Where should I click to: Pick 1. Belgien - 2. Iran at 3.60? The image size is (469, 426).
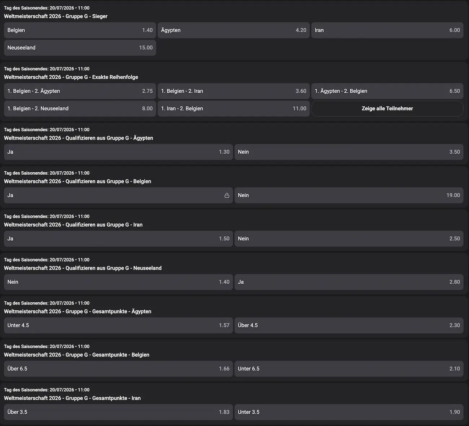click(233, 91)
